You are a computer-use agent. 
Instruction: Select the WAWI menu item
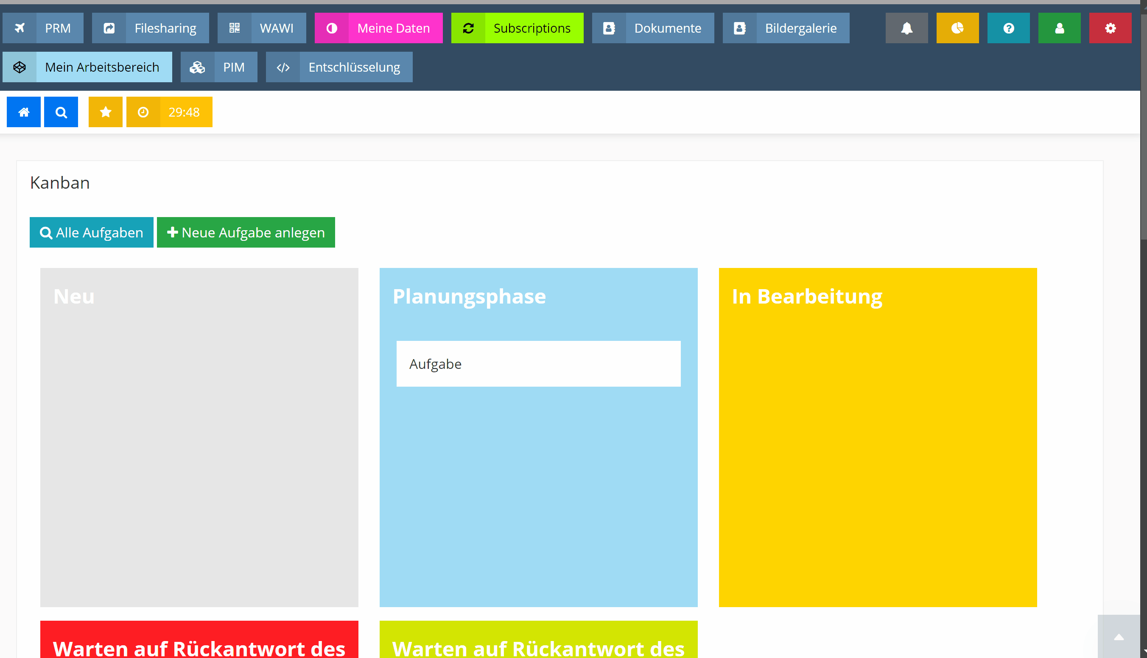click(x=262, y=28)
